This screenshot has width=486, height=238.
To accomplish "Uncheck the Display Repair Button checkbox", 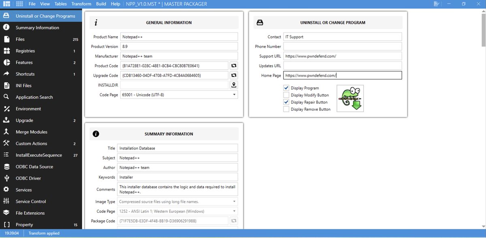I will [286, 102].
